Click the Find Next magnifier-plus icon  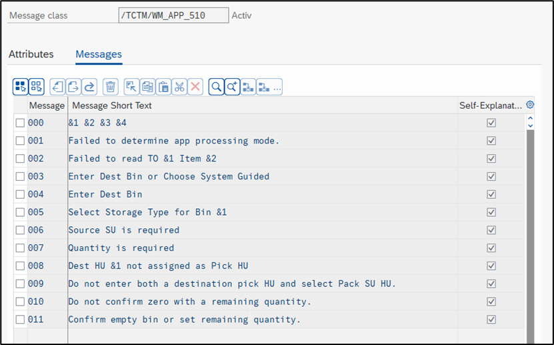click(x=232, y=86)
